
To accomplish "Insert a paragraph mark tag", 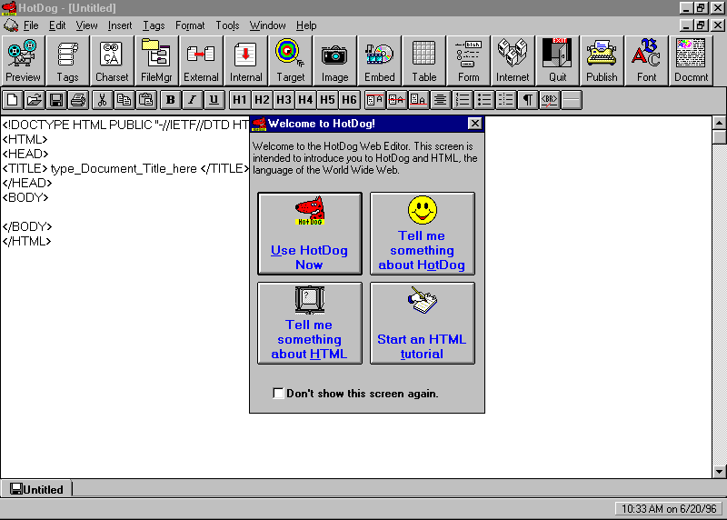I will pyautogui.click(x=528, y=100).
